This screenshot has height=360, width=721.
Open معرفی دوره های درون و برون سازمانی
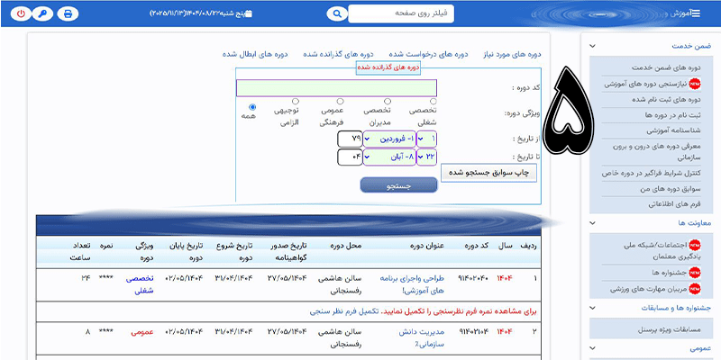pyautogui.click(x=658, y=152)
